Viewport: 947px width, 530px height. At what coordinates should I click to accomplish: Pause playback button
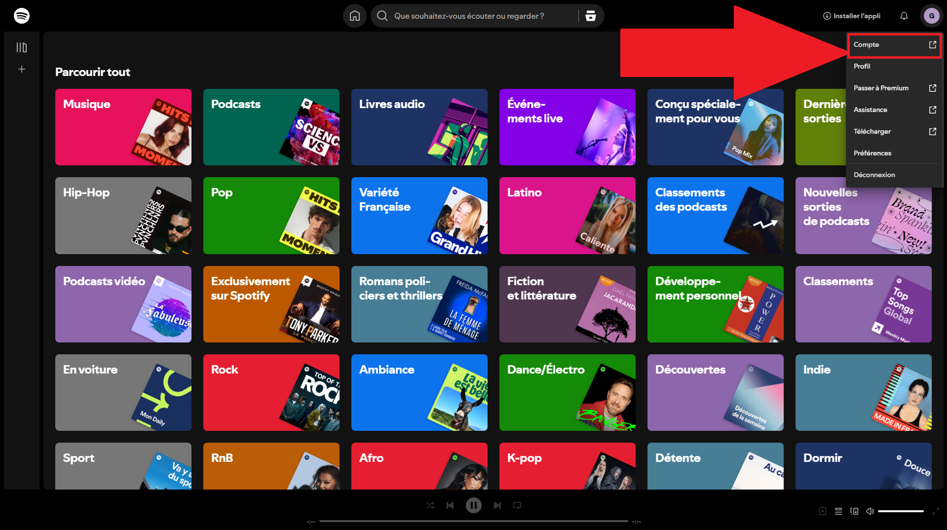tap(473, 505)
